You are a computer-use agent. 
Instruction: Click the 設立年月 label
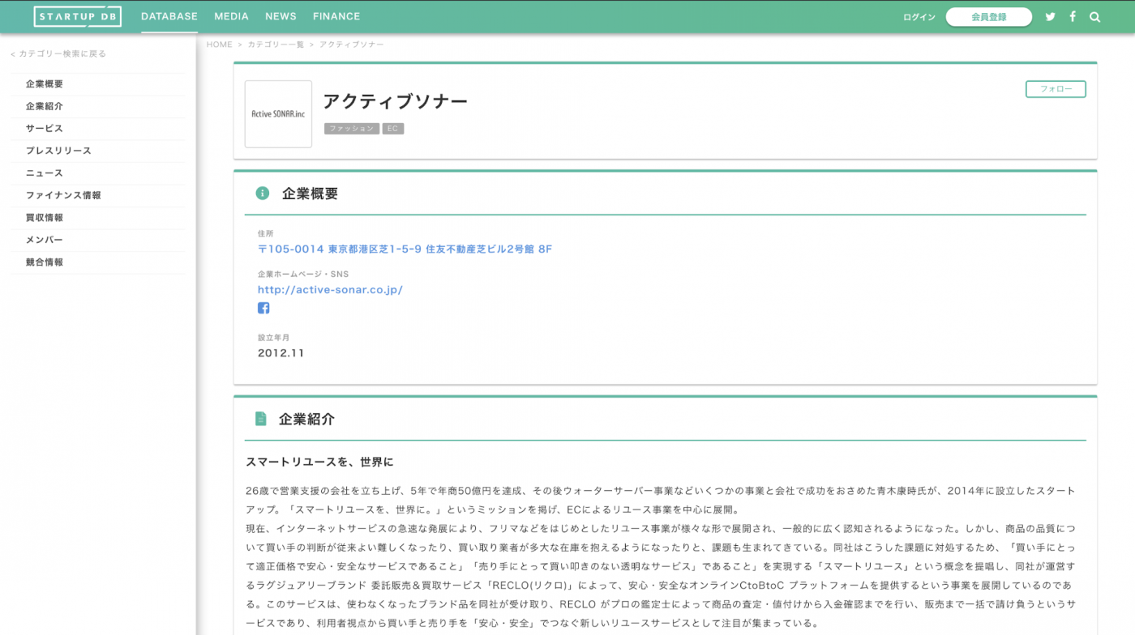coord(273,338)
